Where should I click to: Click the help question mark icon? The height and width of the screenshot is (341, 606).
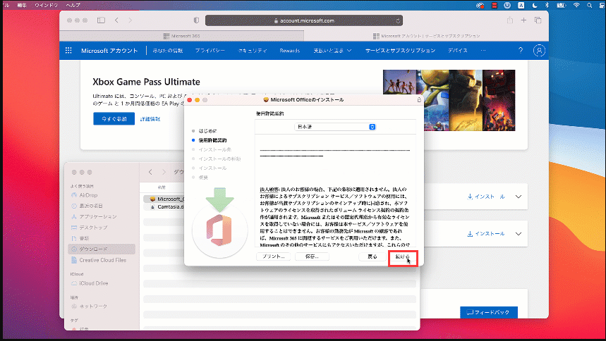521,51
